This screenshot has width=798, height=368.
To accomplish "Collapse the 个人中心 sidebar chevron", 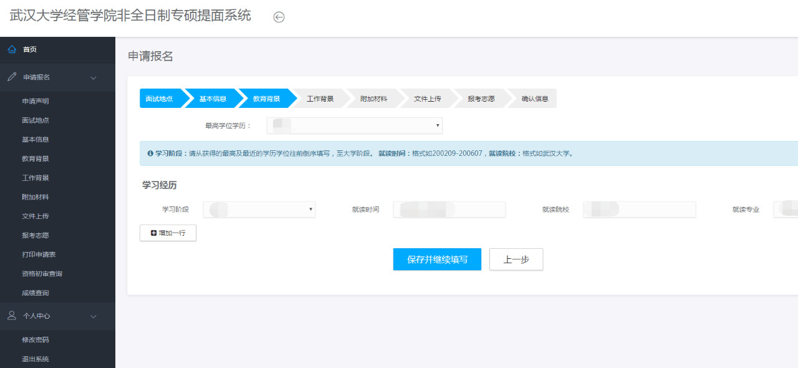I will pos(94,316).
